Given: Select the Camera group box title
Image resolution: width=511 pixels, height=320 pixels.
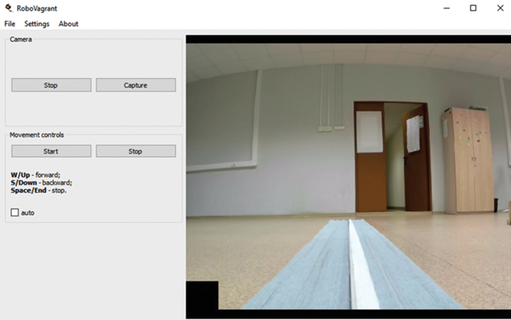Looking at the screenshot, I should click(21, 39).
